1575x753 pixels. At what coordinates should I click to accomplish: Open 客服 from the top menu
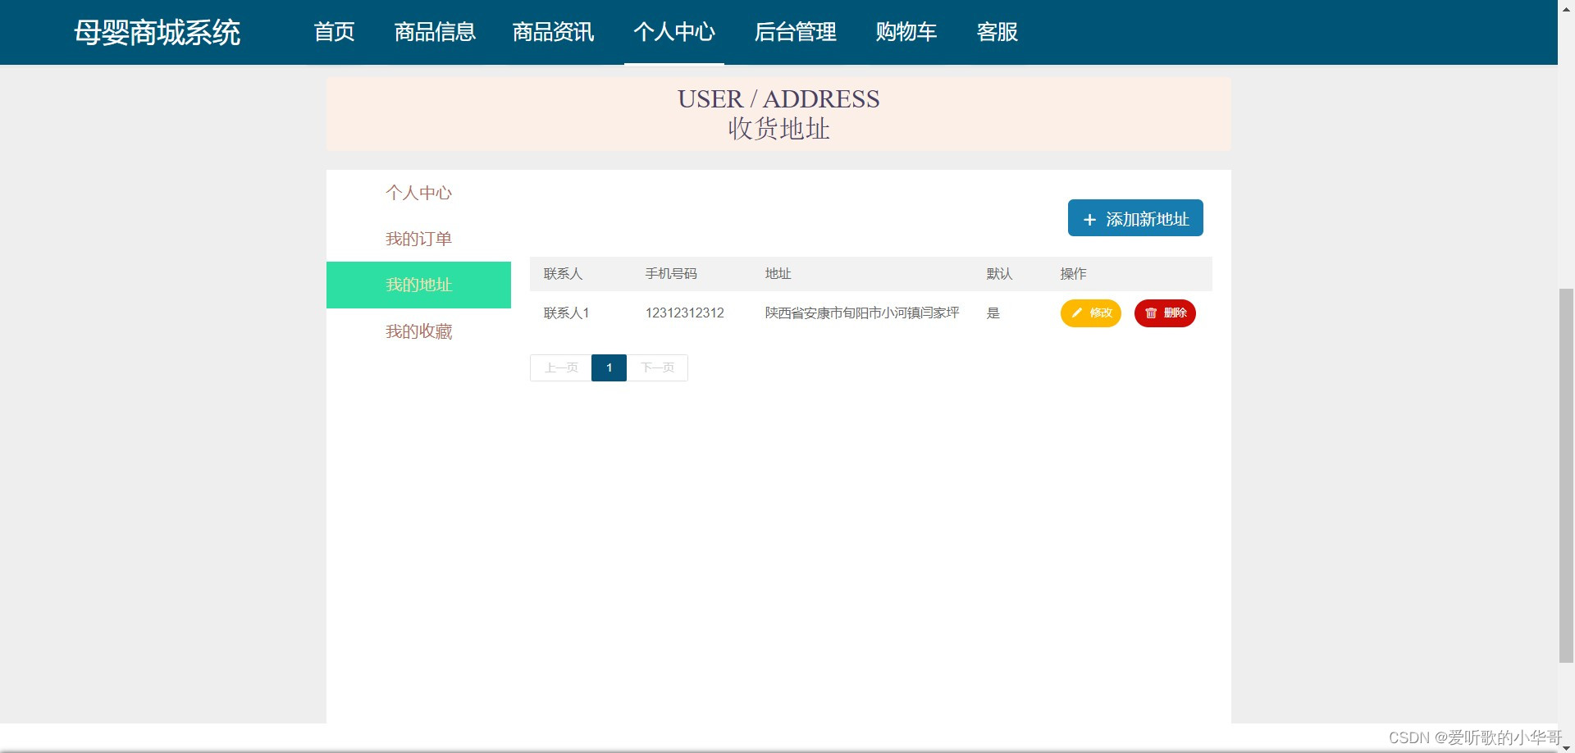pyautogui.click(x=997, y=32)
